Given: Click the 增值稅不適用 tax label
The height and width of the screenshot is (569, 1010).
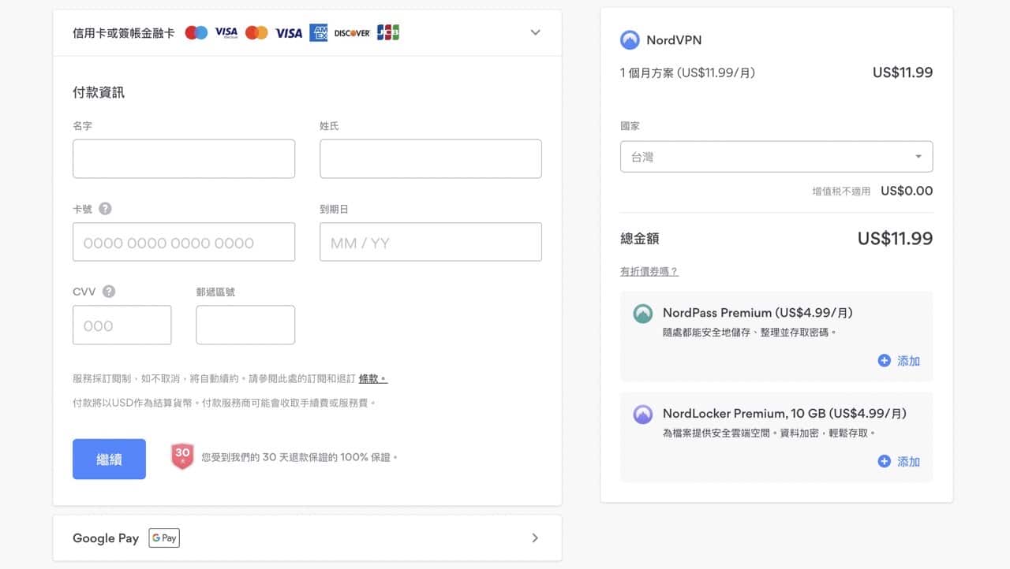Looking at the screenshot, I should click(842, 191).
